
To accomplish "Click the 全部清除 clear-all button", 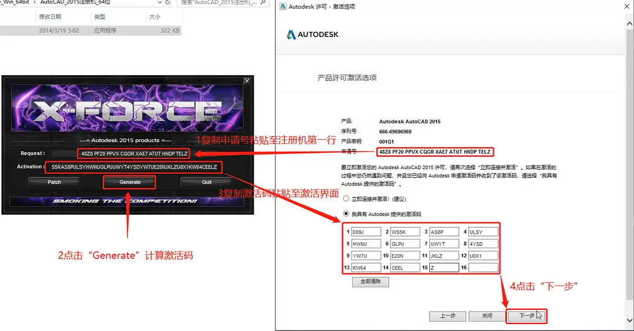I will pyautogui.click(x=370, y=282).
